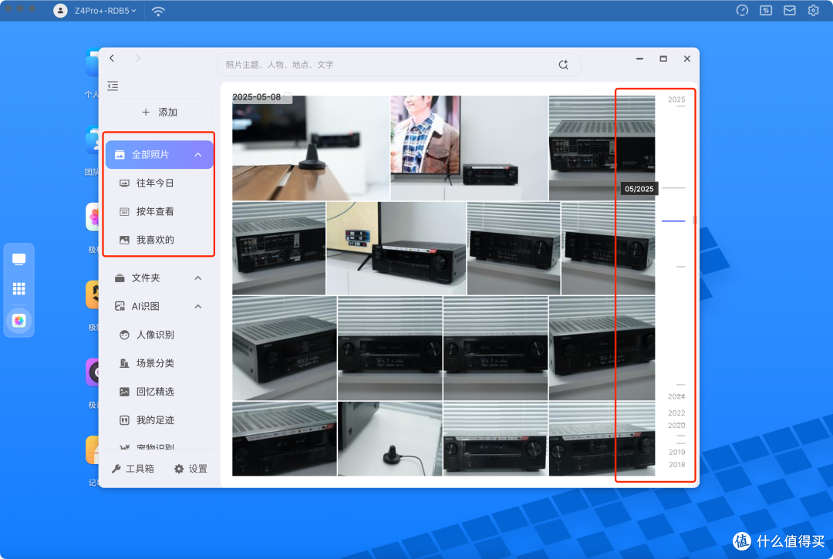Open the Z4Pro+-RDB5 device dropdown
This screenshot has width=833, height=559.
pos(105,11)
